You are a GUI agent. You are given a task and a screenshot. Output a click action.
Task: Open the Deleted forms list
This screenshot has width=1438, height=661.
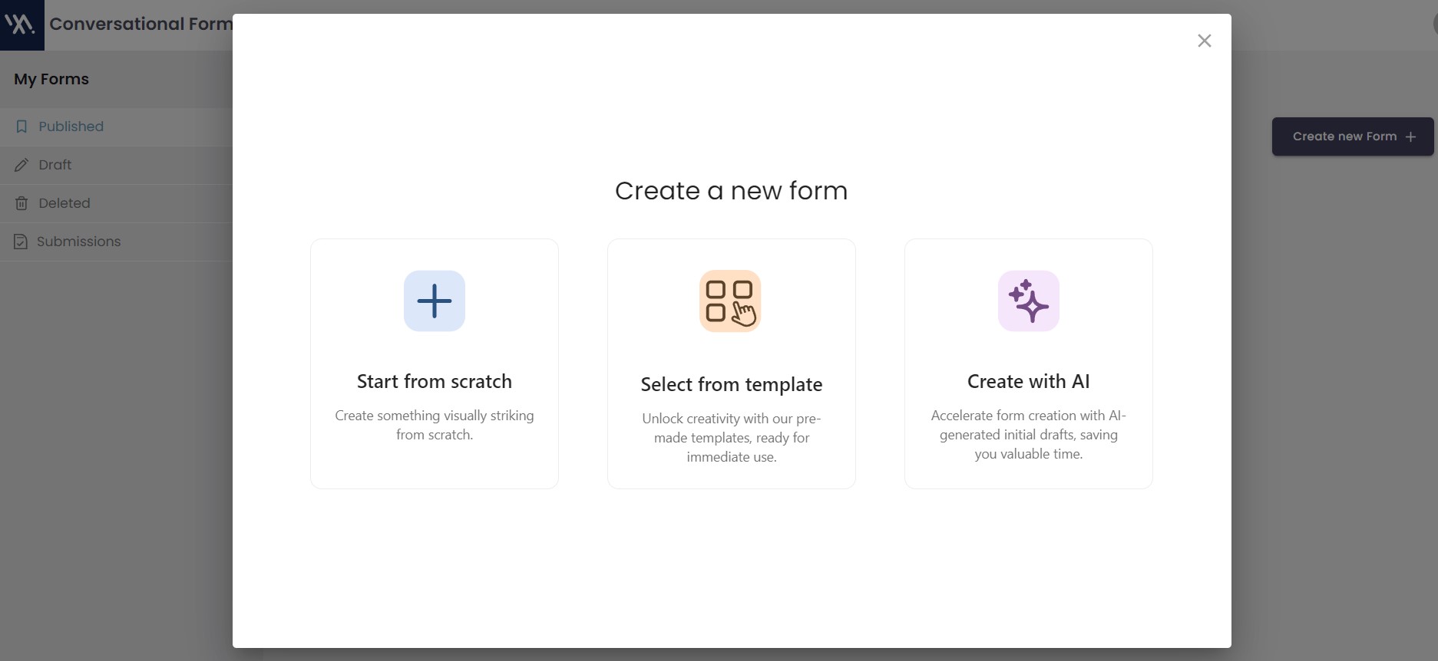point(64,202)
